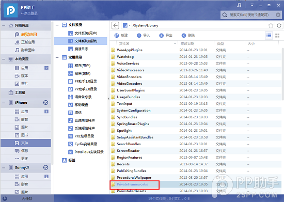Click the PP助手 logo icon
The height and width of the screenshot is (202, 284).
(11, 10)
